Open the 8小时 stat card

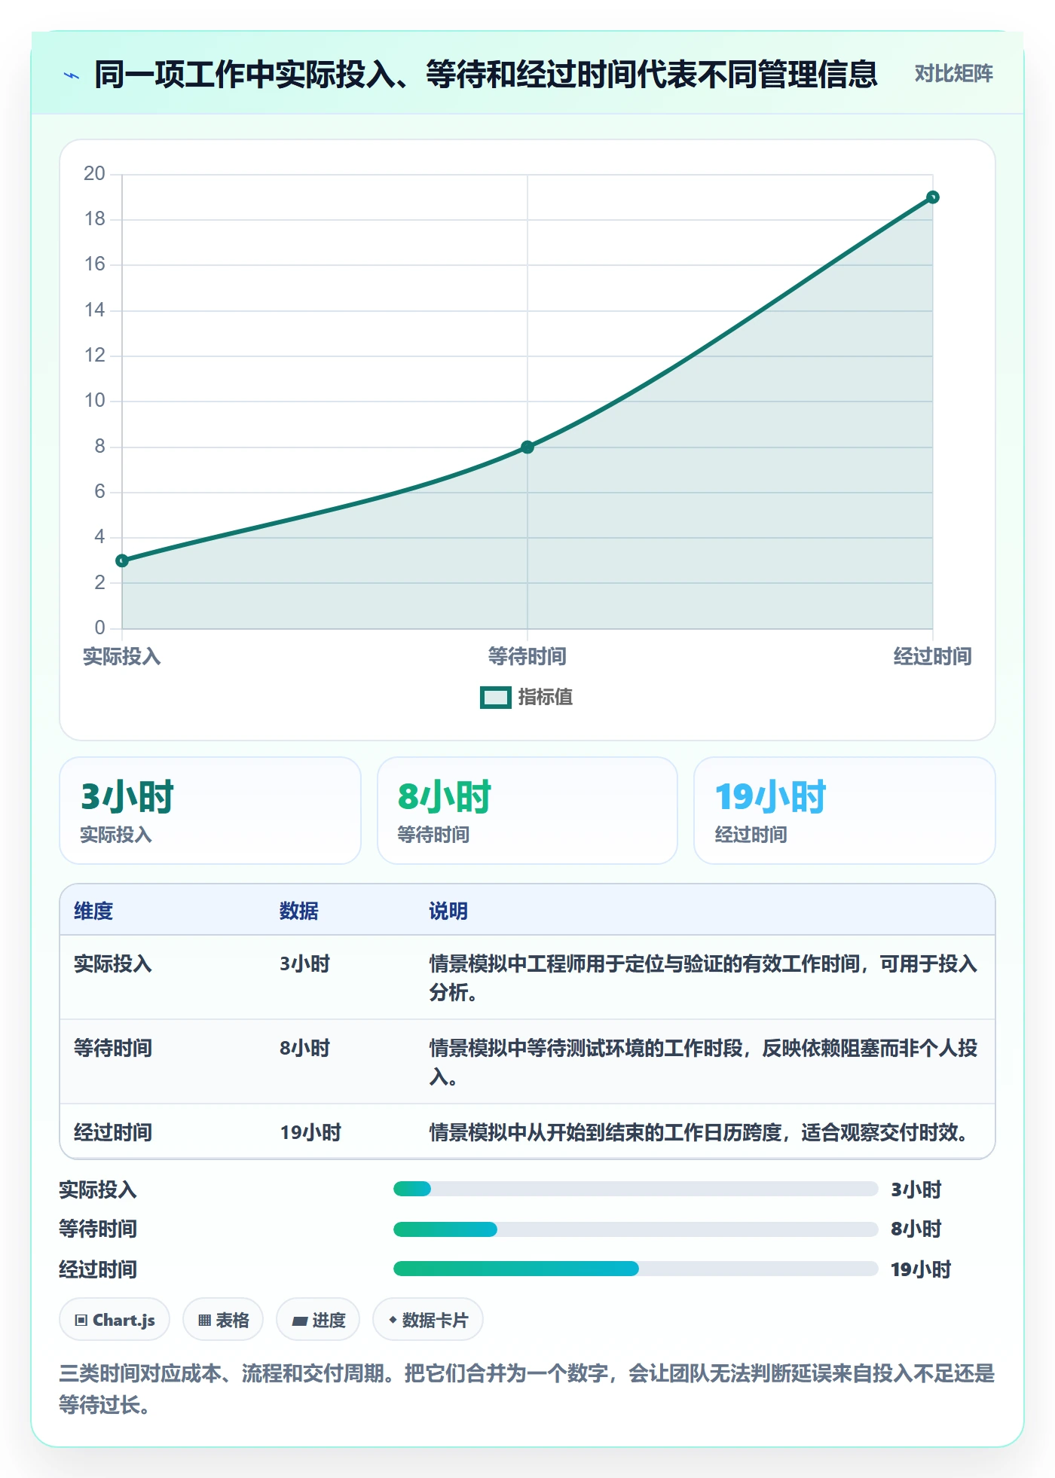coord(527,811)
